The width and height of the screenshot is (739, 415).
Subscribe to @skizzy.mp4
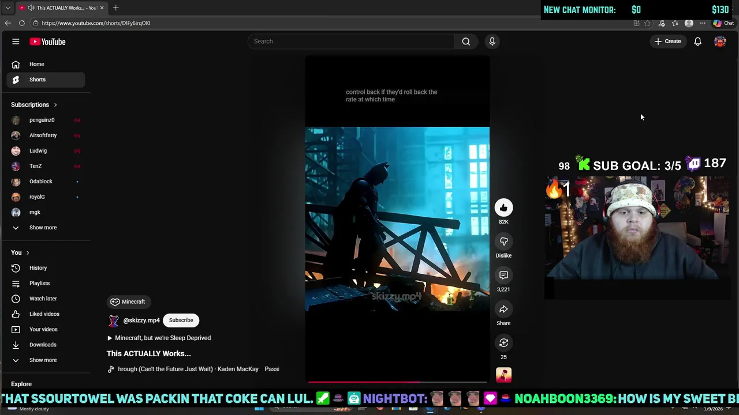(181, 320)
